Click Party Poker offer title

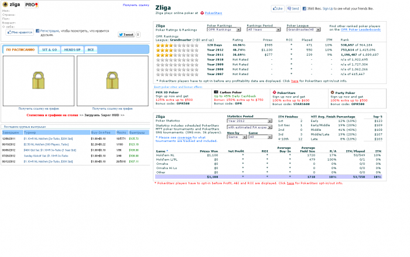[x=345, y=93]
